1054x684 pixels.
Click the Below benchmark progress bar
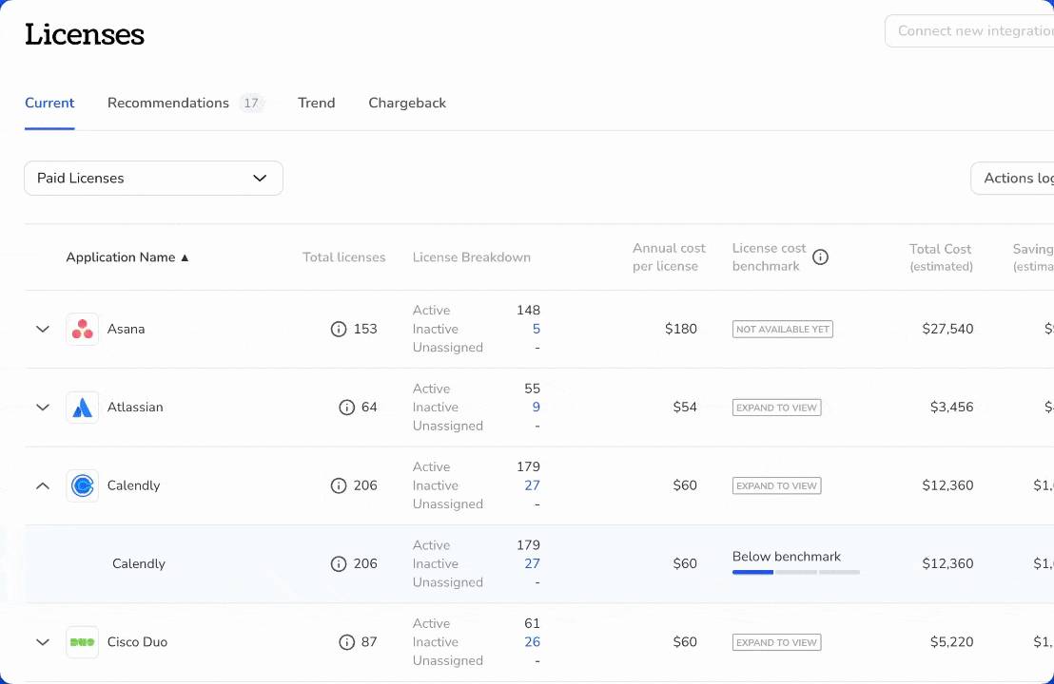click(x=796, y=572)
